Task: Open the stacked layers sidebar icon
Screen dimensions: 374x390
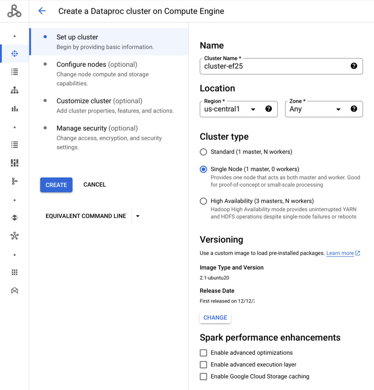Action: (x=14, y=218)
